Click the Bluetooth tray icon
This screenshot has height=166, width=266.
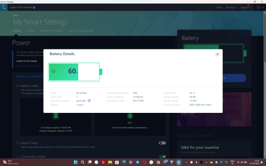(x=197, y=162)
